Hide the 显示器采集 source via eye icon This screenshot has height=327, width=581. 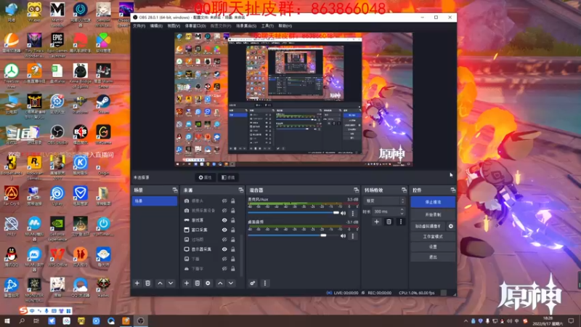click(224, 249)
